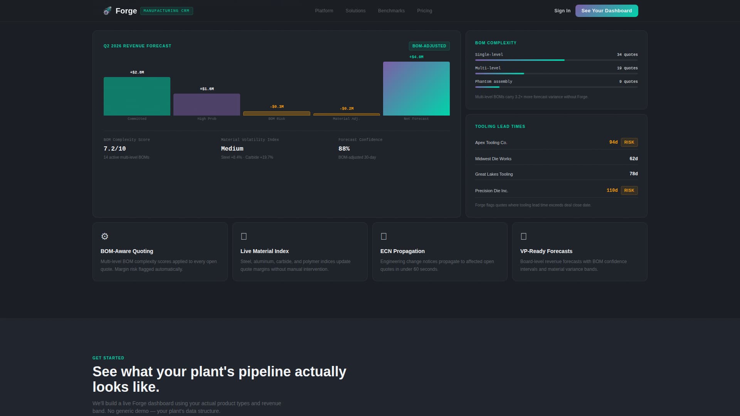The height and width of the screenshot is (416, 740).
Task: Click the ECN Propagation card title
Action: 402,251
